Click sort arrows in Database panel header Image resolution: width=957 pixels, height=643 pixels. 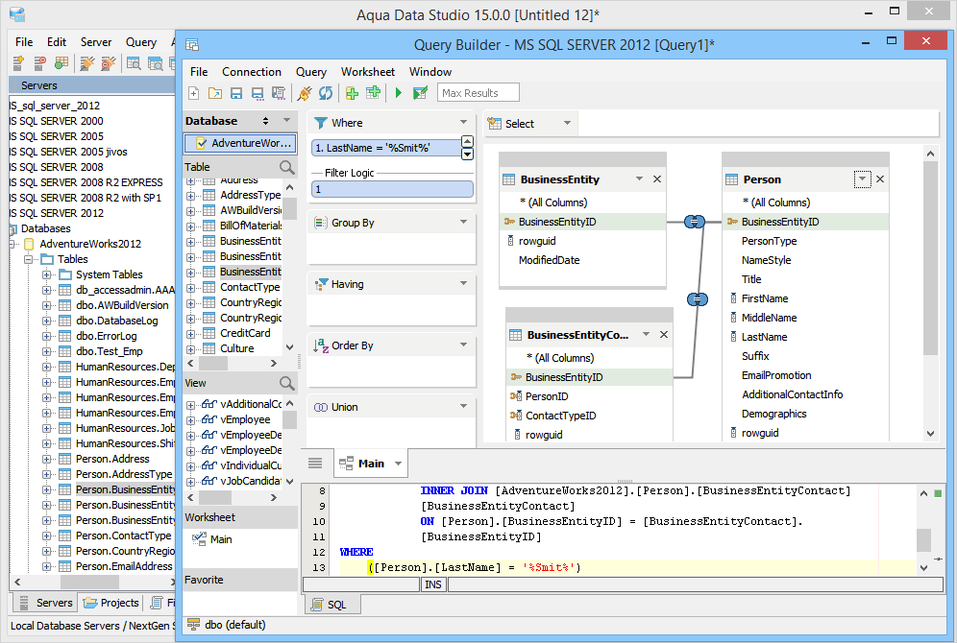pos(265,121)
